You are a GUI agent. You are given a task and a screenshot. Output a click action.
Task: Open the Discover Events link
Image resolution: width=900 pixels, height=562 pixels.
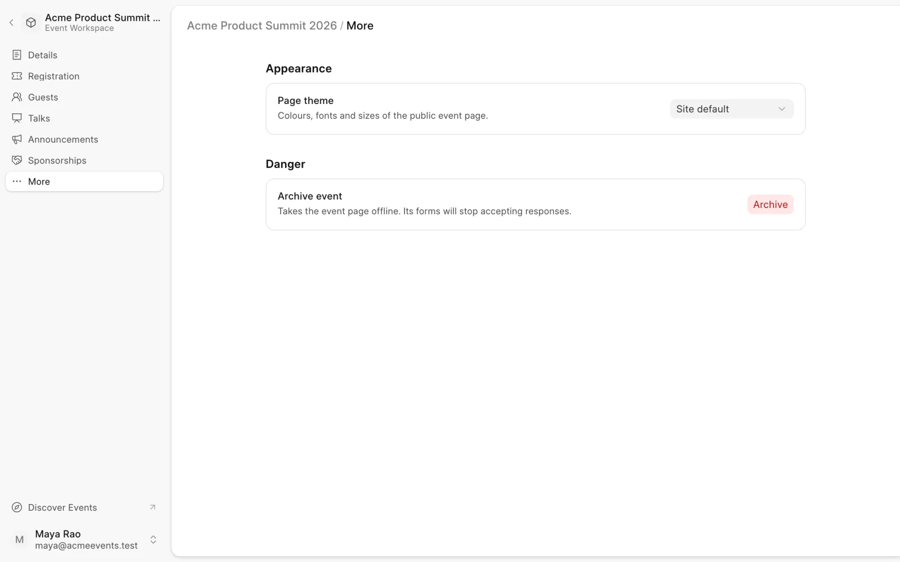coord(84,507)
